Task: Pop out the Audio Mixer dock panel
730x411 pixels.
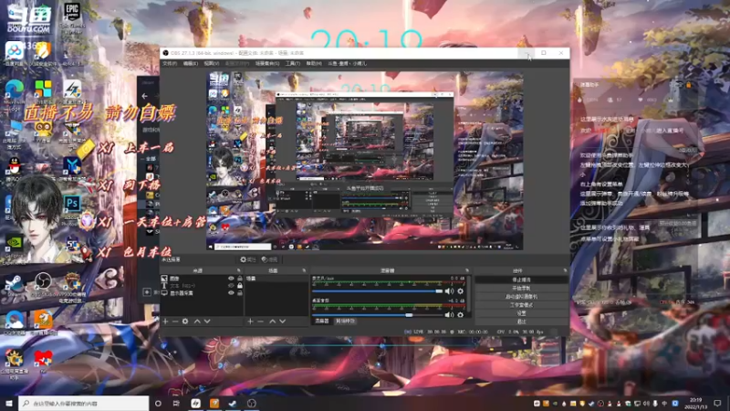Action: tap(467, 270)
